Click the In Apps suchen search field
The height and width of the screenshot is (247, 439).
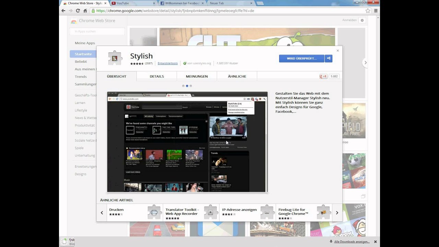[x=97, y=31]
